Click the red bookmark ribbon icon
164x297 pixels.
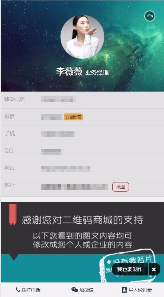pyautogui.click(x=13, y=215)
